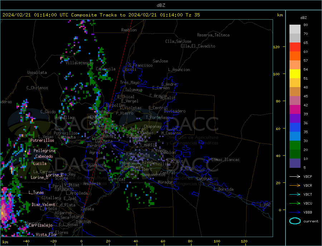Click the 'TUPUNGATO' map label
This screenshot has height=246, width=322.
(x=64, y=190)
